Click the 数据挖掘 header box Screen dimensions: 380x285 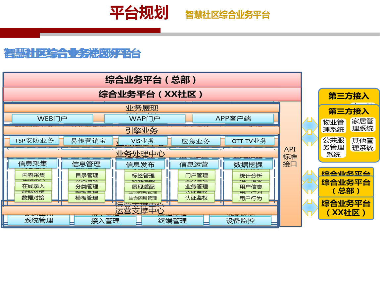coord(248,165)
